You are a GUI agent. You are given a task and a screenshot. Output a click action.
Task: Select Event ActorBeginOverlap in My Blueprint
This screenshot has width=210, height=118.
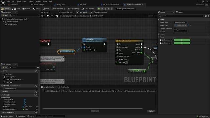coord(13,80)
